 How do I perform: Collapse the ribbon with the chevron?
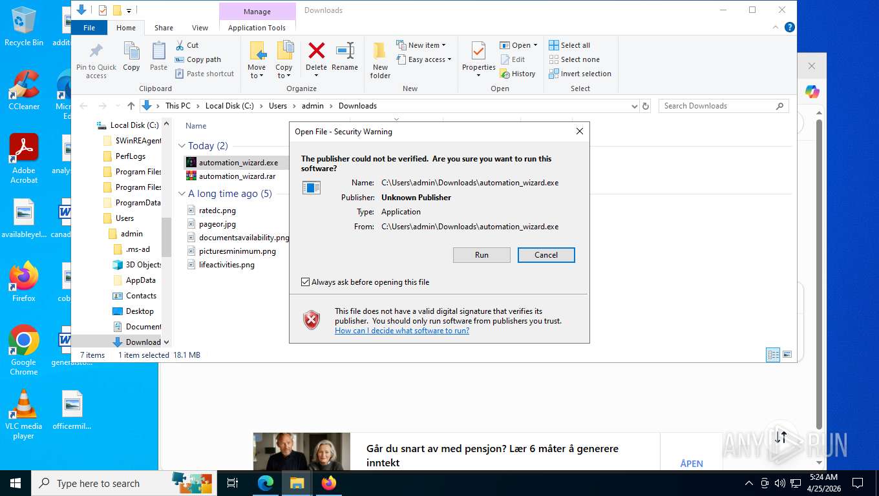point(776,27)
